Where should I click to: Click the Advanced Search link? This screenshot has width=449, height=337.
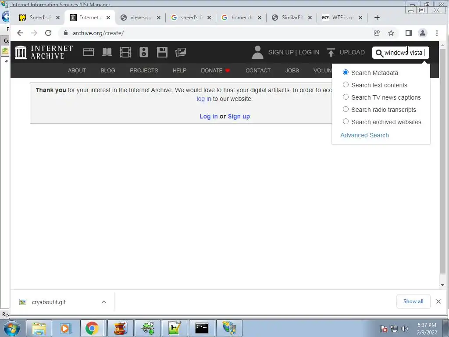tap(364, 135)
